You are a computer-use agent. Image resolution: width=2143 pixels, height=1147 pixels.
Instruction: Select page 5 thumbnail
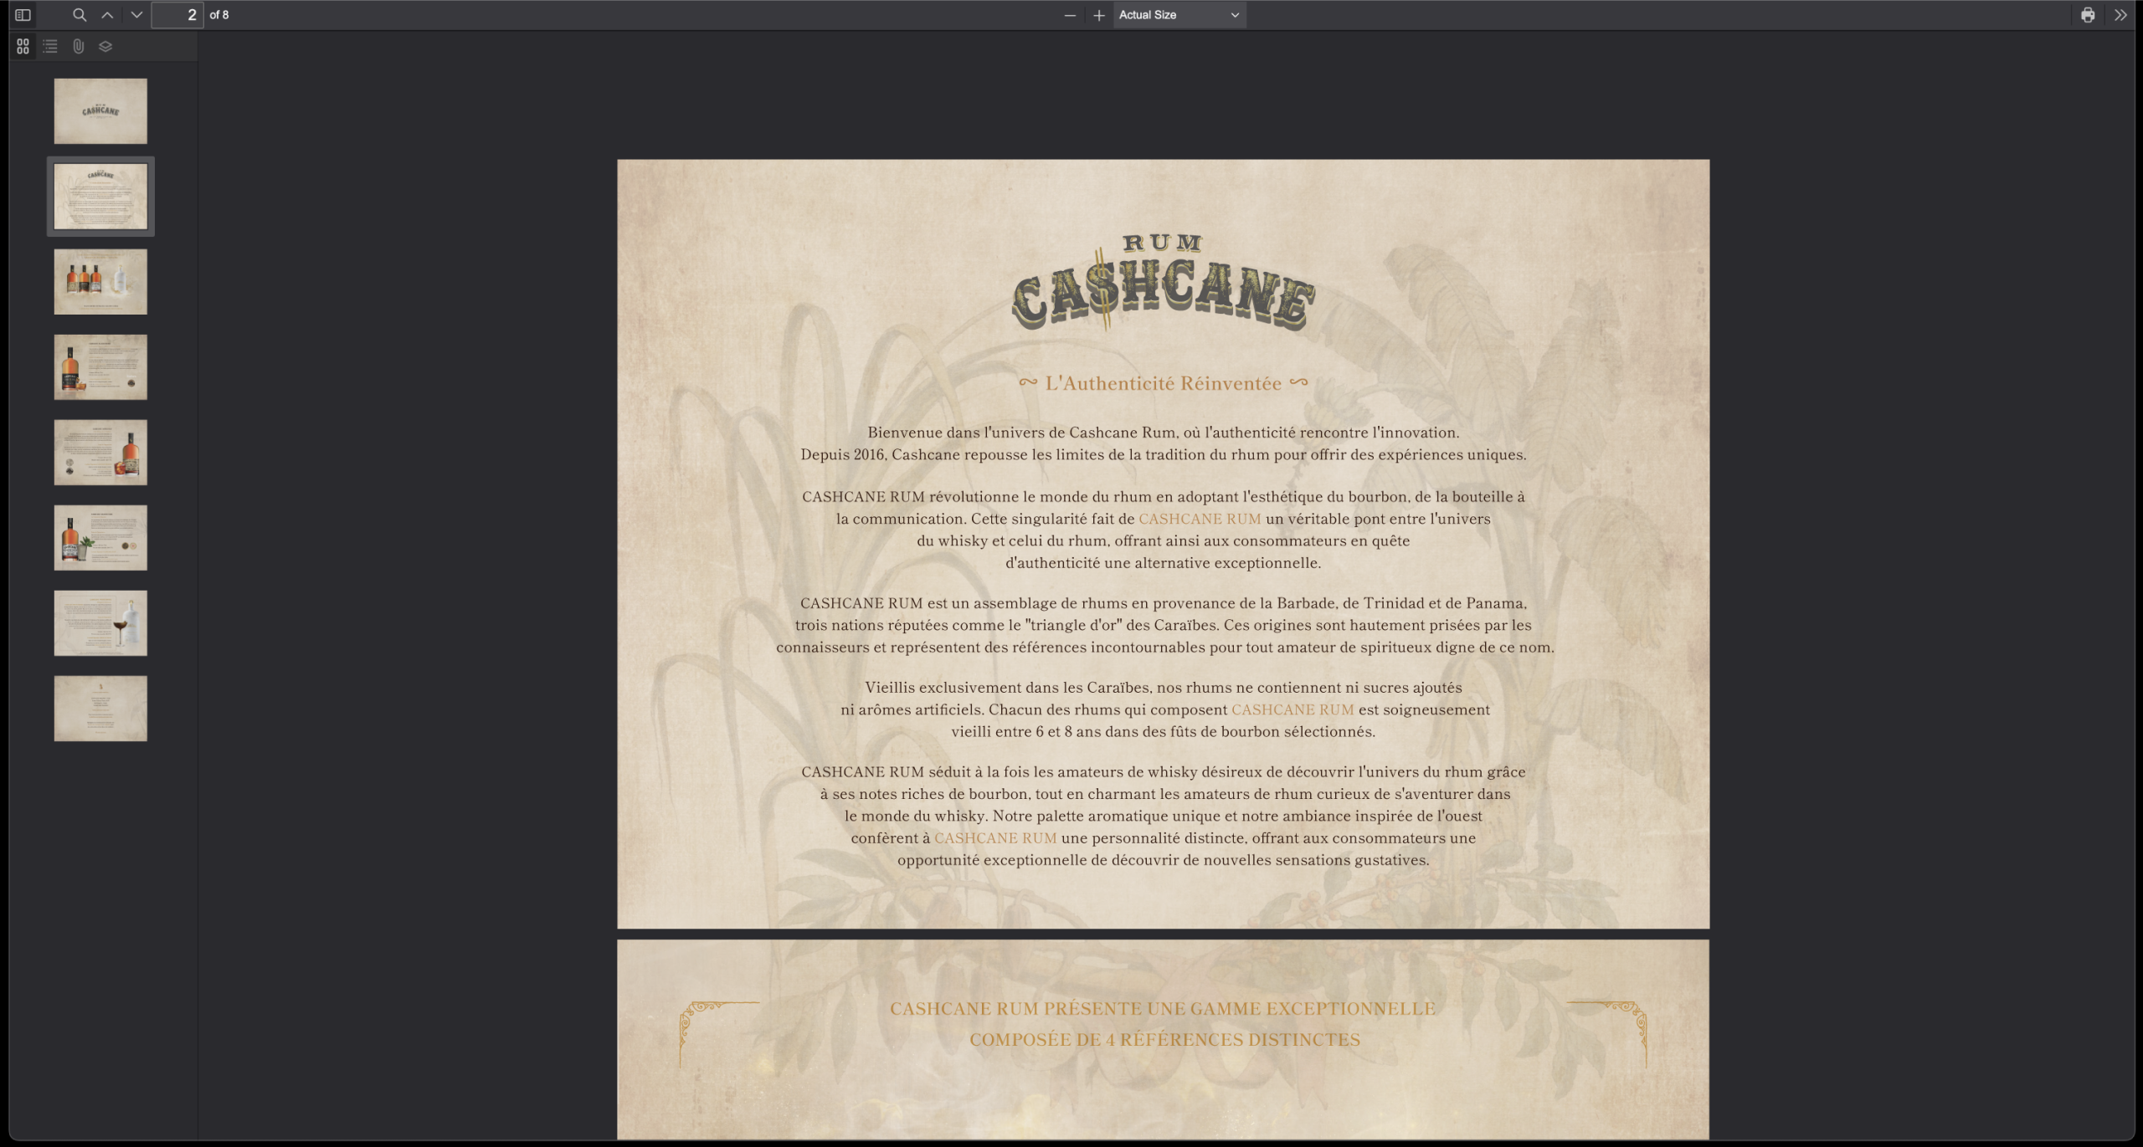[100, 453]
